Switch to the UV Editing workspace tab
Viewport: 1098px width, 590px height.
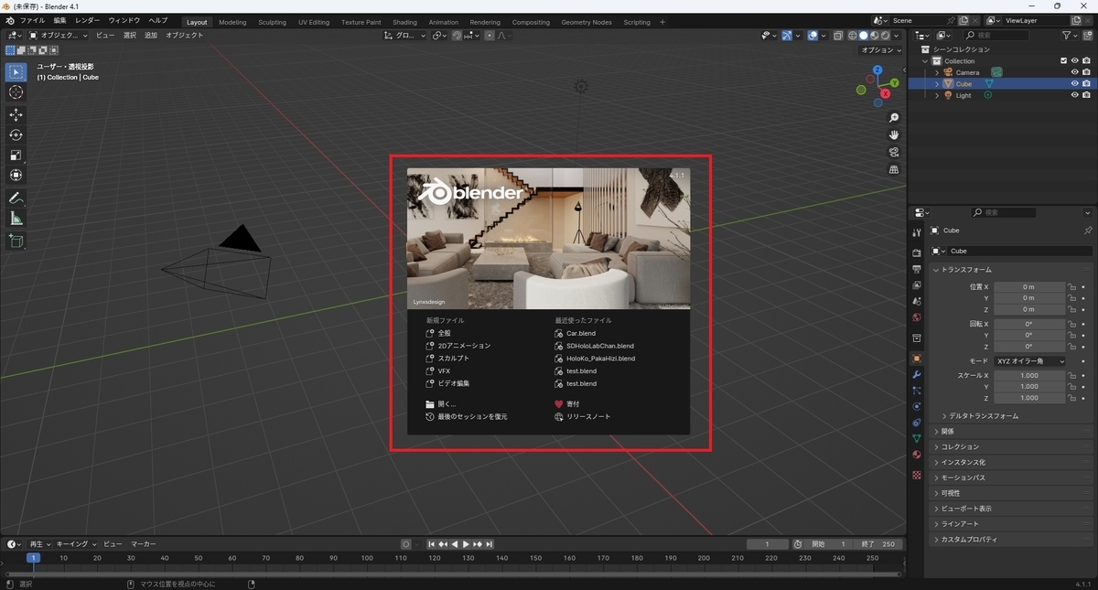pyautogui.click(x=314, y=22)
